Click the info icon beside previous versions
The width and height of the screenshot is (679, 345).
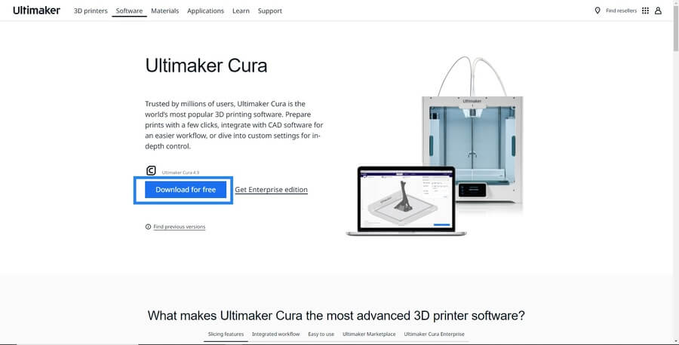tap(148, 227)
